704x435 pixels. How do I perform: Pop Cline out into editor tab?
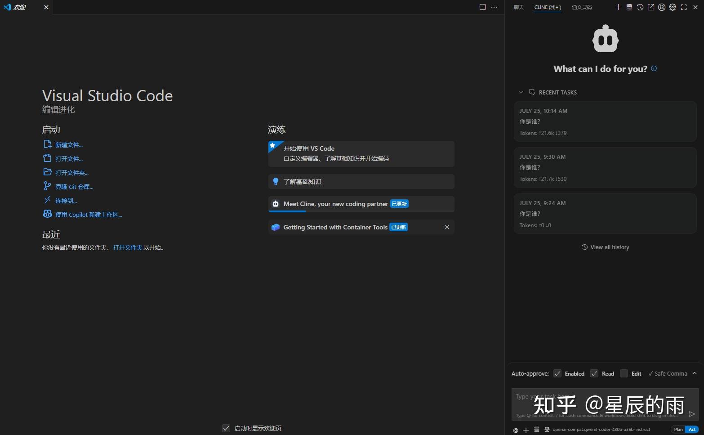click(x=651, y=7)
